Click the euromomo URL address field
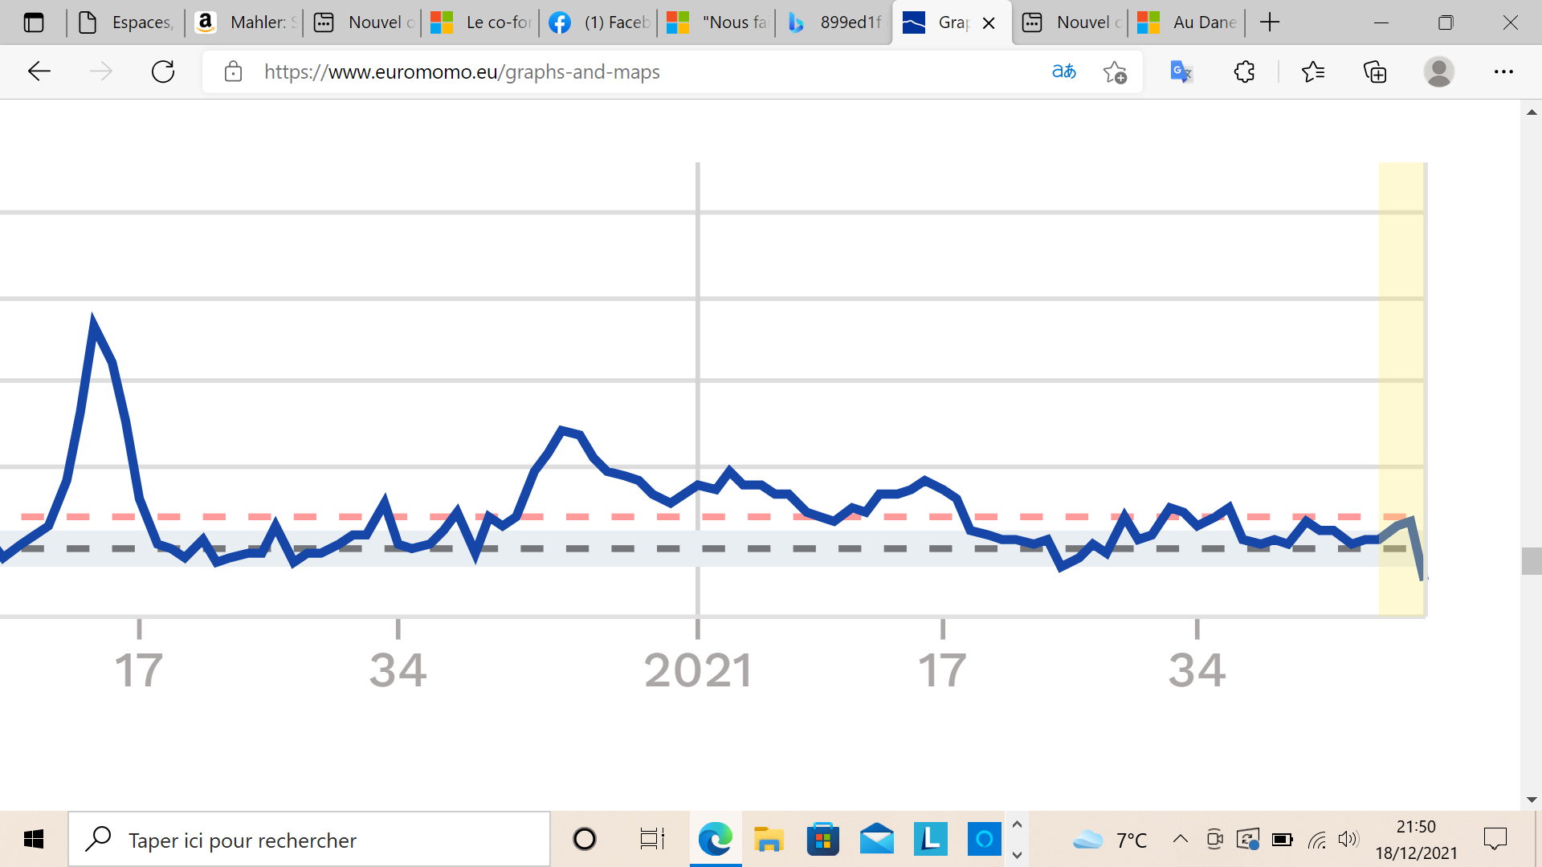1542x867 pixels. coord(462,71)
